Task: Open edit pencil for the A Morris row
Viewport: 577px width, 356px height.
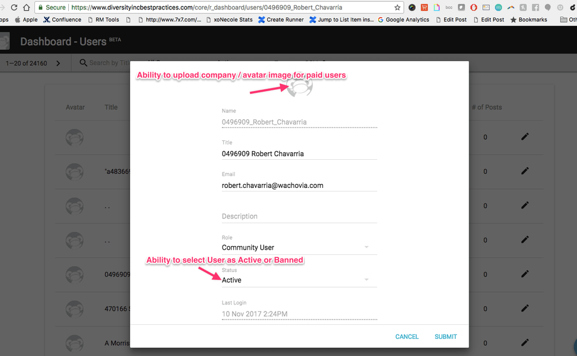Action: coord(525,342)
